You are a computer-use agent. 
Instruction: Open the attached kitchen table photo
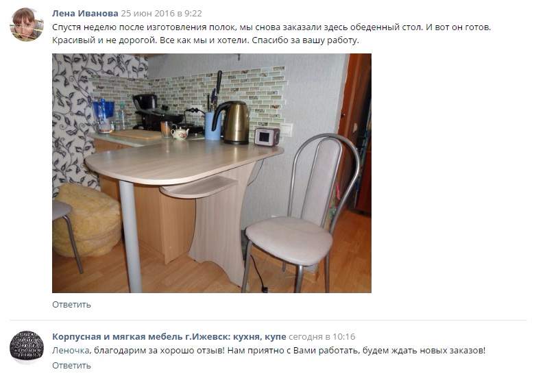(x=212, y=173)
